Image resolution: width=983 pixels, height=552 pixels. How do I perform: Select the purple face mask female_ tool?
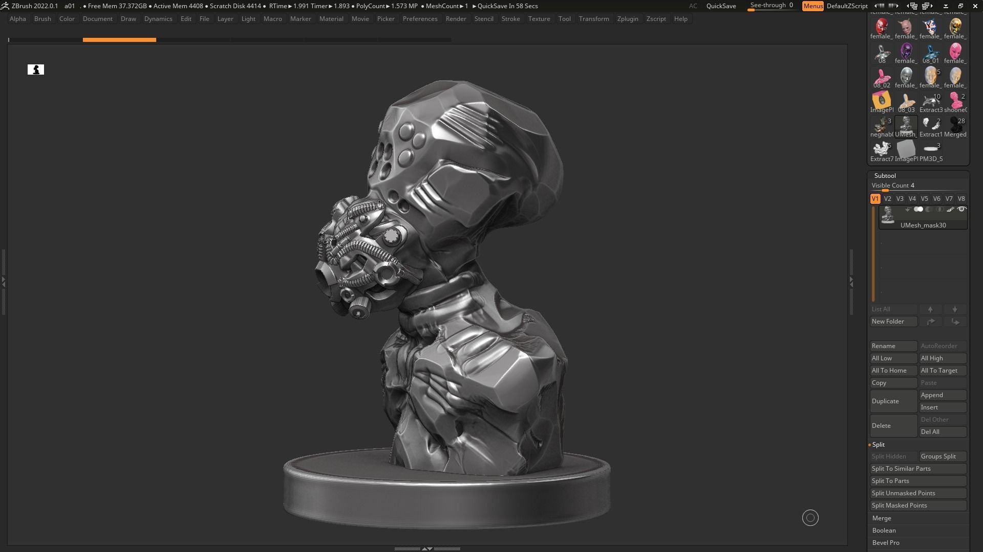[906, 53]
